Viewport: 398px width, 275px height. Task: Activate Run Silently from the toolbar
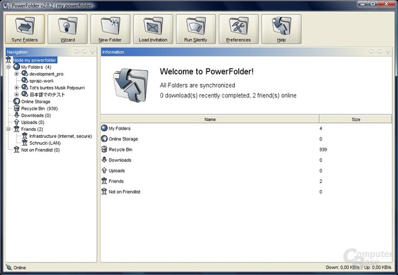(x=196, y=29)
